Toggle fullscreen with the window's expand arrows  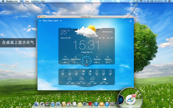[132, 17]
